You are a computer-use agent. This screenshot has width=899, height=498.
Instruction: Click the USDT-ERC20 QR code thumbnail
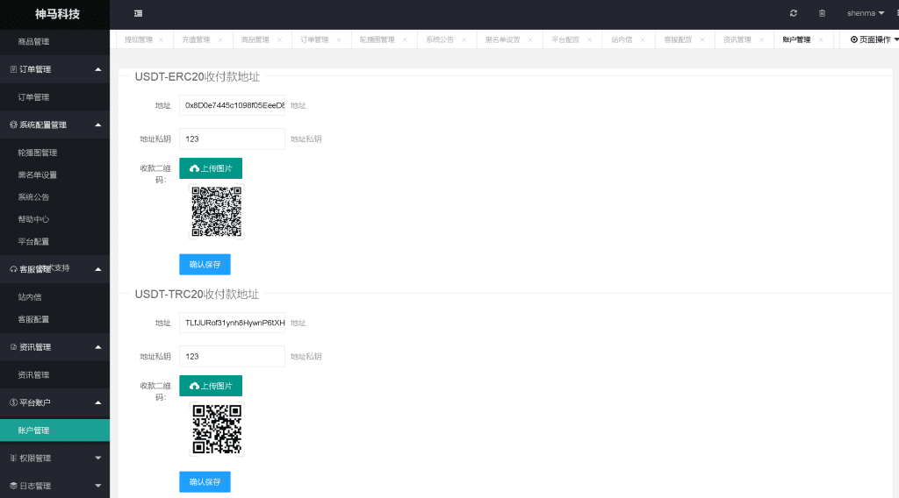pos(217,211)
